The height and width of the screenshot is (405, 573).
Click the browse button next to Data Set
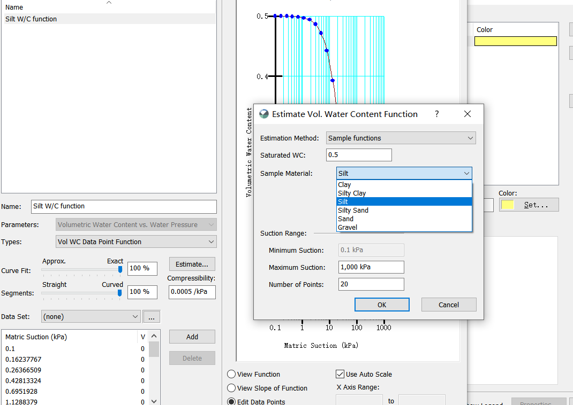point(151,317)
